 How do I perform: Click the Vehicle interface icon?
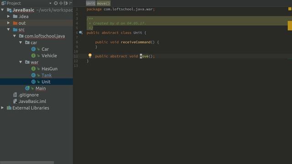[33, 56]
